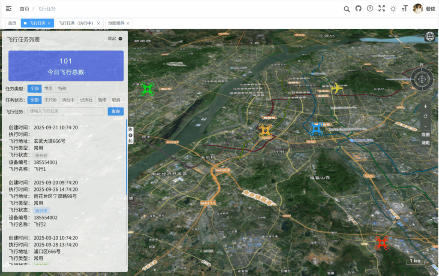Collapse the task list via 收起
Image resolution: width=439 pixels, height=276 pixels.
pos(115,39)
